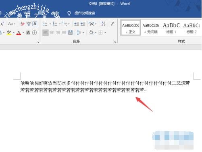Increase paragraph indent
This screenshot has width=202, height=152.
[83, 24]
